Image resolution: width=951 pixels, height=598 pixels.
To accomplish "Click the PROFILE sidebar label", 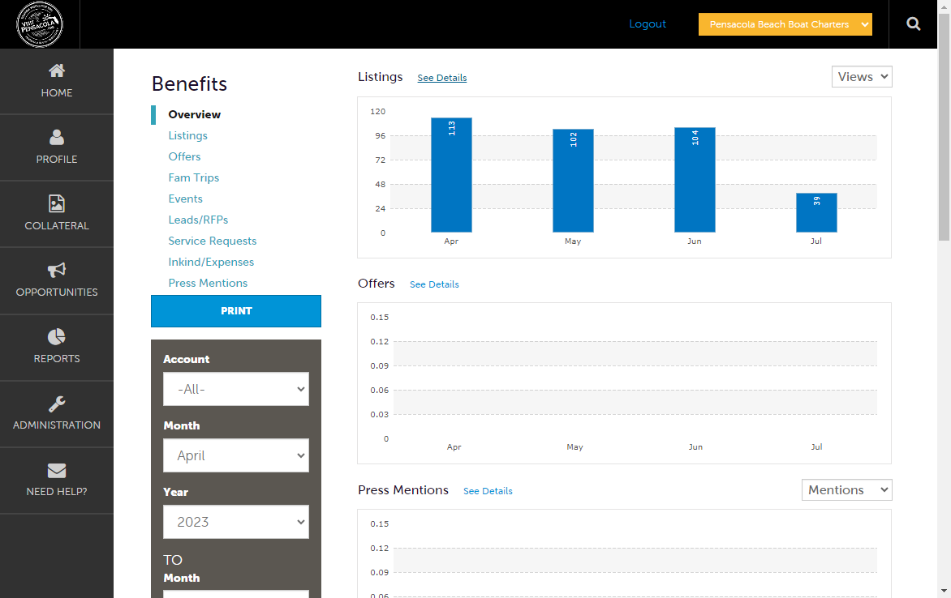I will [x=57, y=160].
